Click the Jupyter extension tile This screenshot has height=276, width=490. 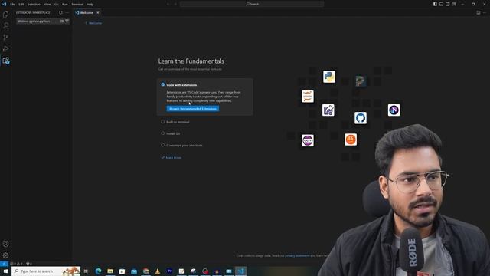pyautogui.click(x=308, y=97)
